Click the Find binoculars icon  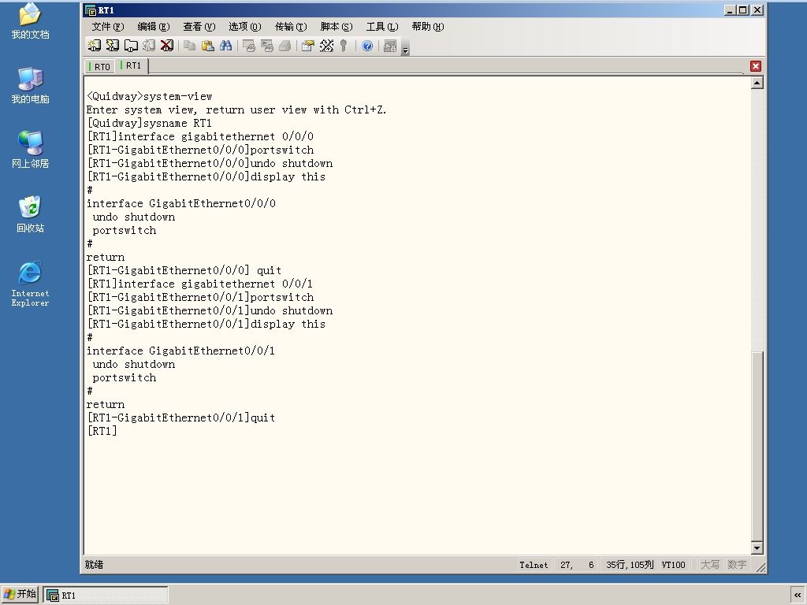pos(226,46)
